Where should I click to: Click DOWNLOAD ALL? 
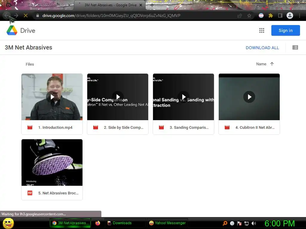[262, 48]
